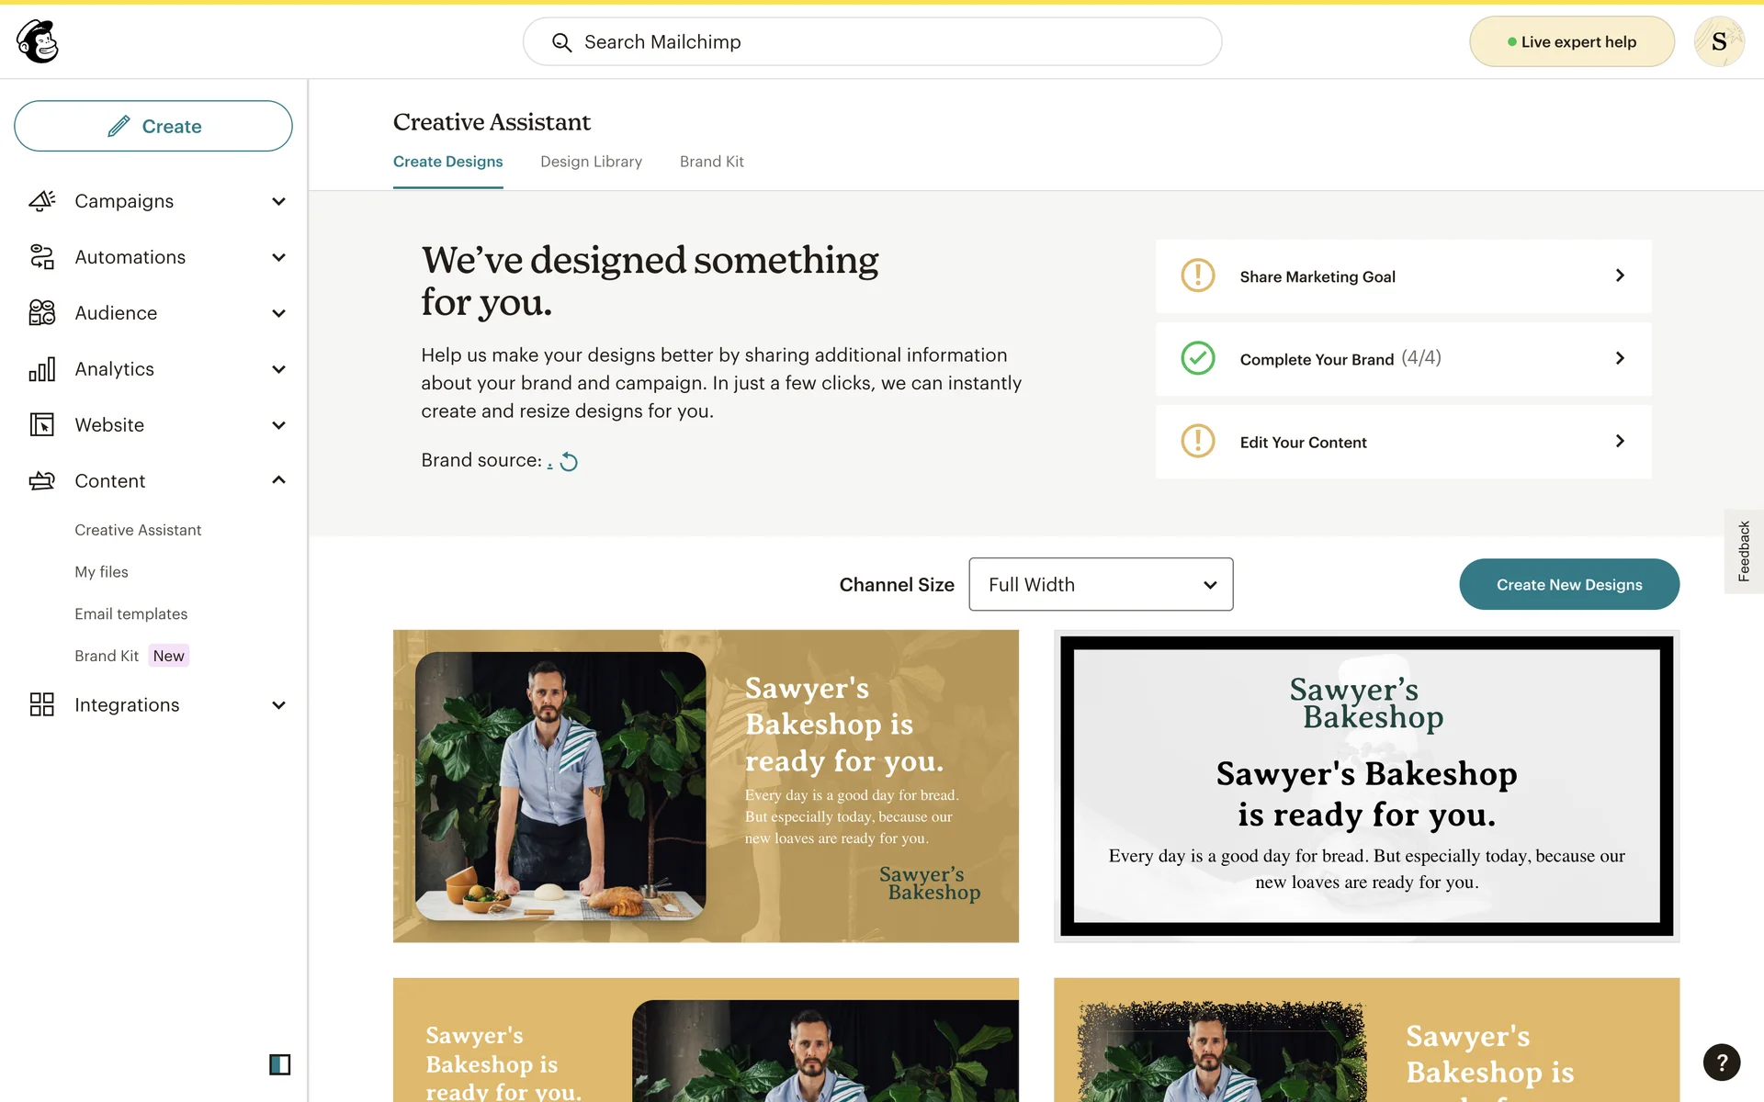This screenshot has height=1102, width=1764.
Task: Toggle the sidebar collapse icon
Action: (x=280, y=1064)
